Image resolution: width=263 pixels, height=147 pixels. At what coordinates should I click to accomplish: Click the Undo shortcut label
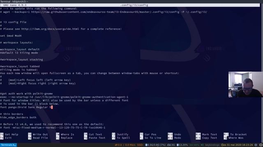tap(178, 134)
